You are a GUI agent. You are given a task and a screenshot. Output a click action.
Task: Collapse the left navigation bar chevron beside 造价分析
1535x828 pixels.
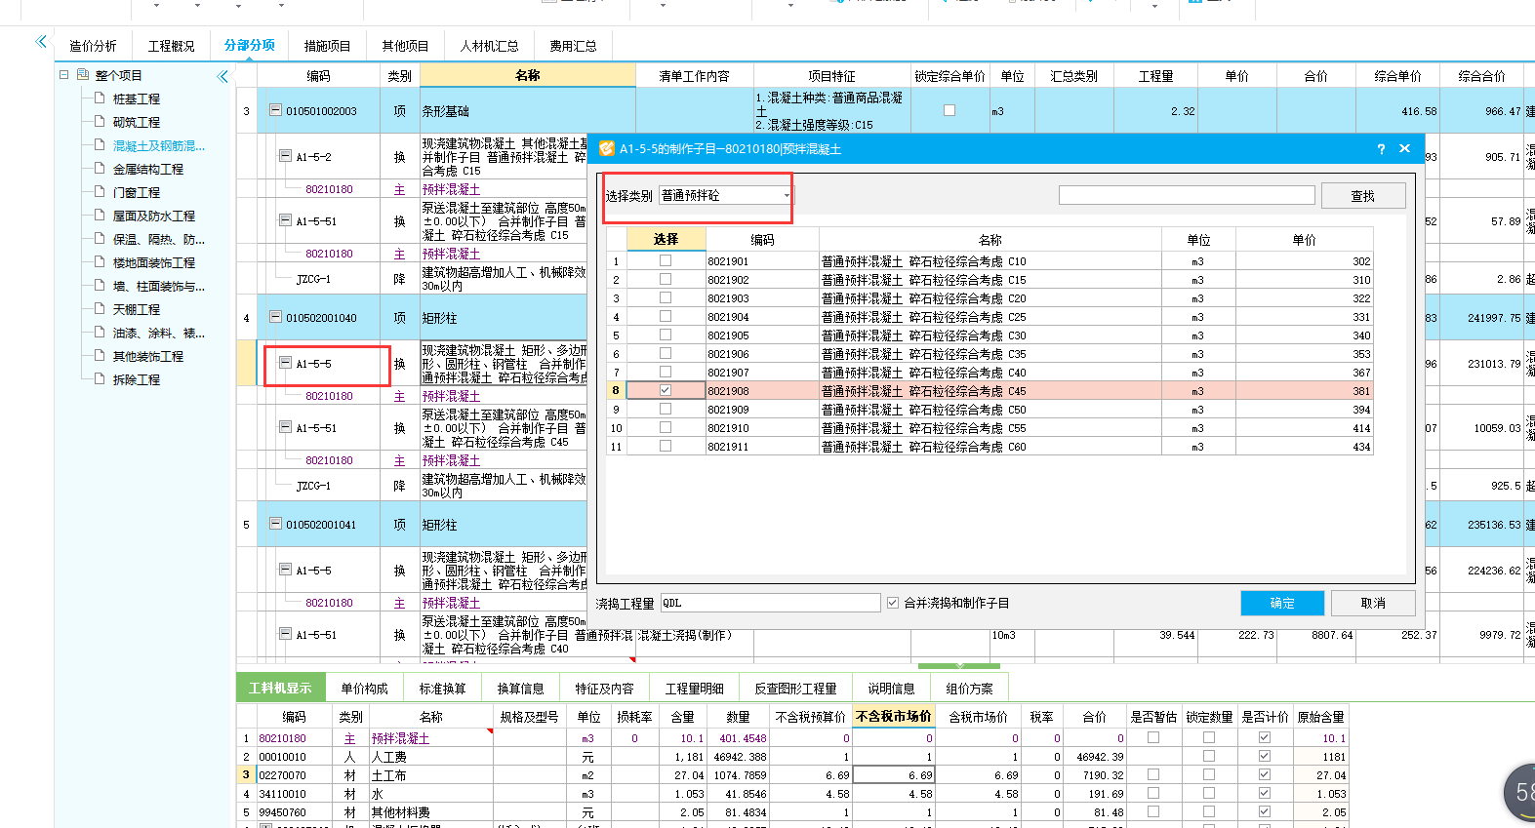click(41, 41)
